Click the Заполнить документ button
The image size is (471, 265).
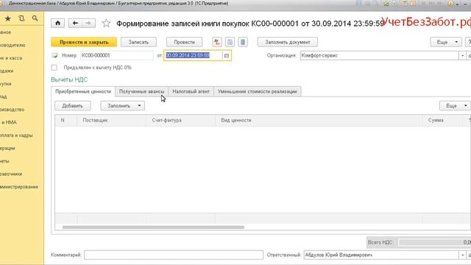(x=288, y=42)
